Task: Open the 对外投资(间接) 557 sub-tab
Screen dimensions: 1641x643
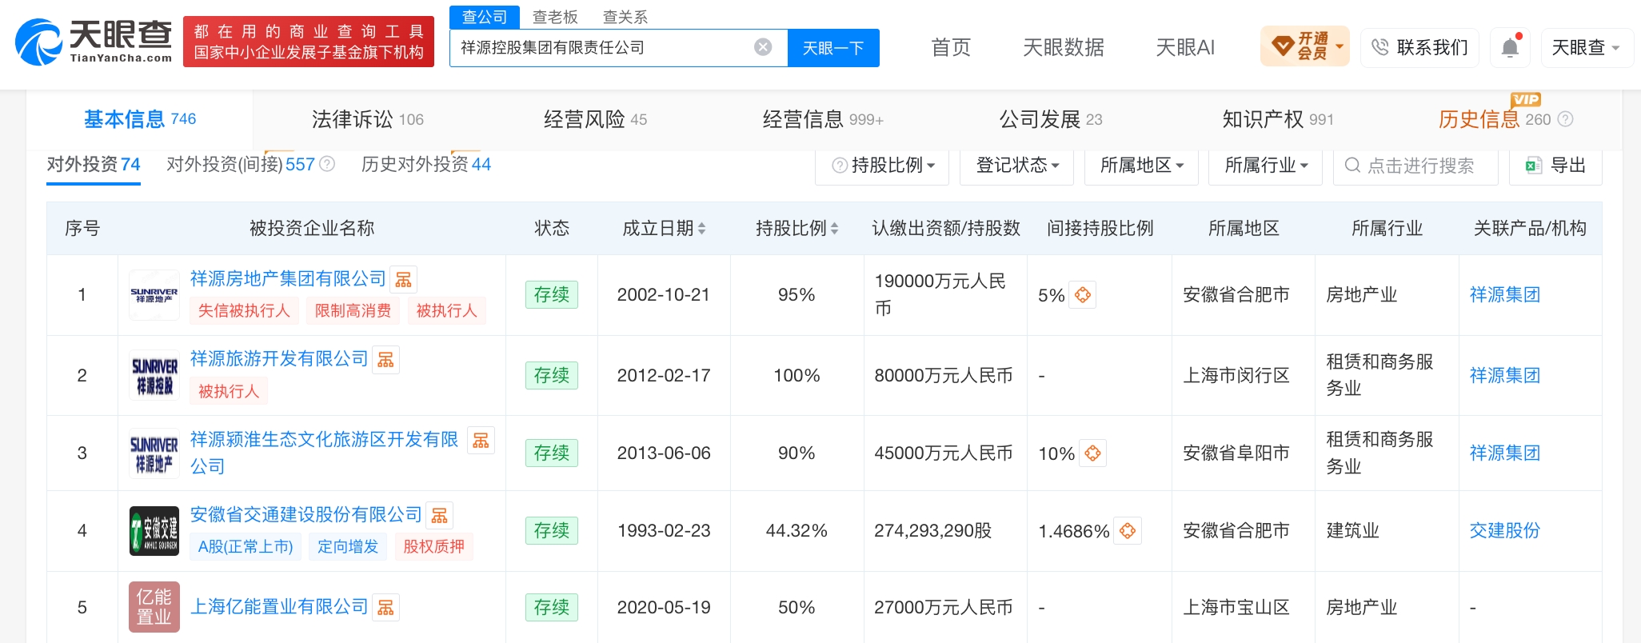Action: click(x=241, y=165)
